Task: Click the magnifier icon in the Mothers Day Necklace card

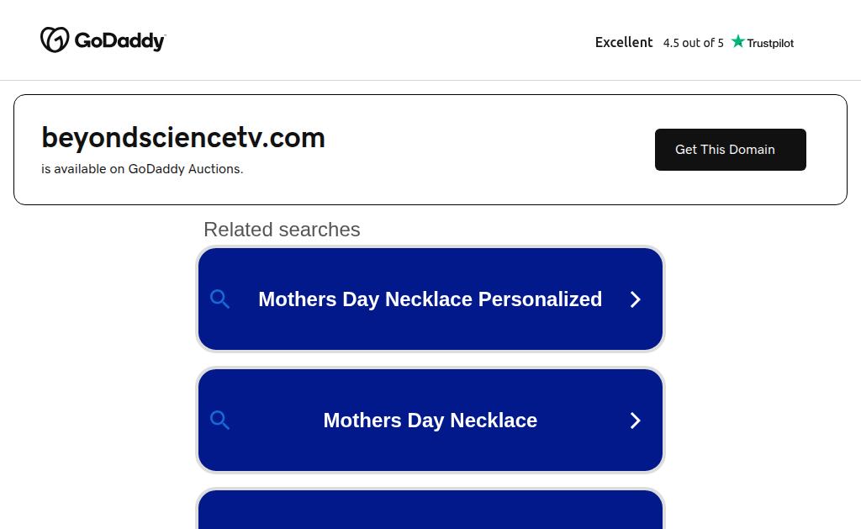Action: click(x=220, y=421)
